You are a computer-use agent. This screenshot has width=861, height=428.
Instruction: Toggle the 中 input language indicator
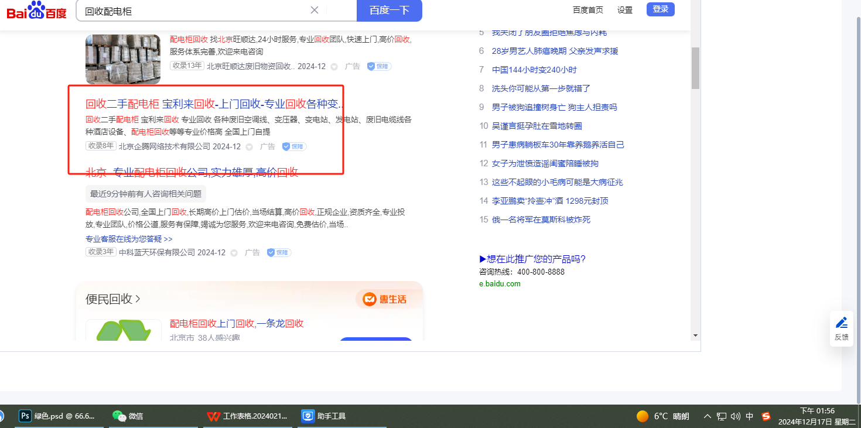(x=750, y=416)
